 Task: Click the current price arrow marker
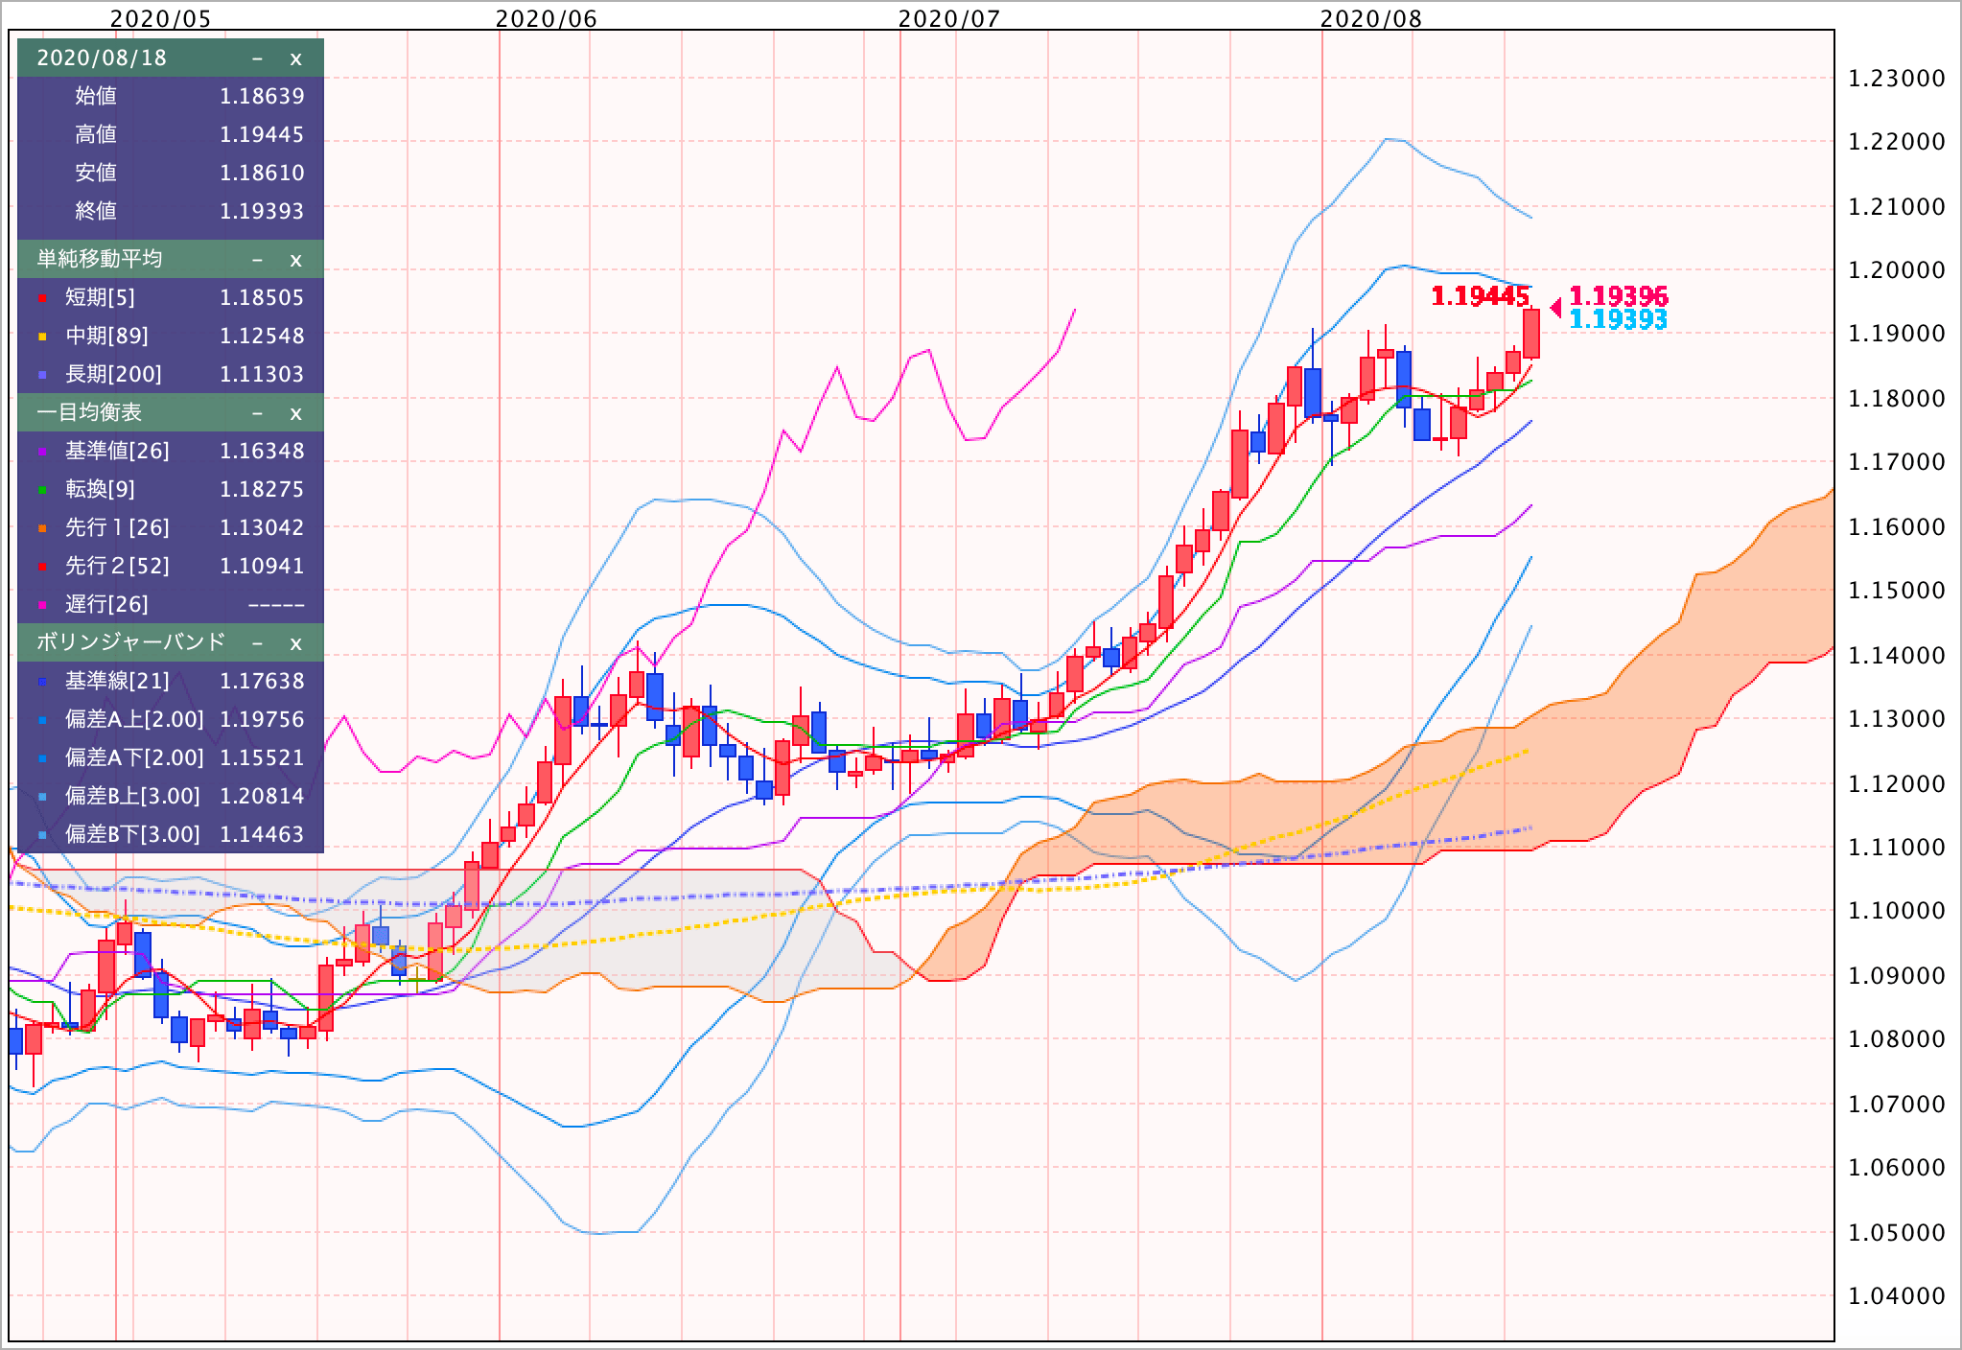coord(1555,308)
